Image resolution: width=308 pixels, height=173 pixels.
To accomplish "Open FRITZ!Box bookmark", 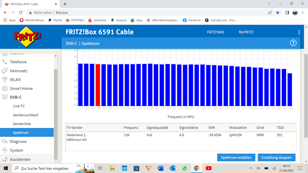I will tap(75, 20).
